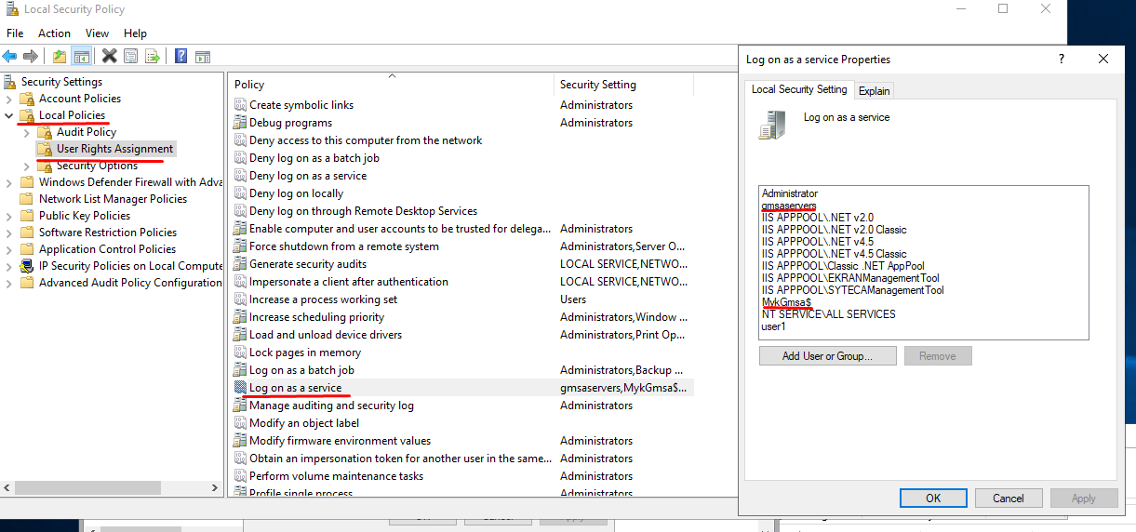The height and width of the screenshot is (532, 1136).
Task: Select MykGmsa$ in the accounts list
Action: (786, 302)
